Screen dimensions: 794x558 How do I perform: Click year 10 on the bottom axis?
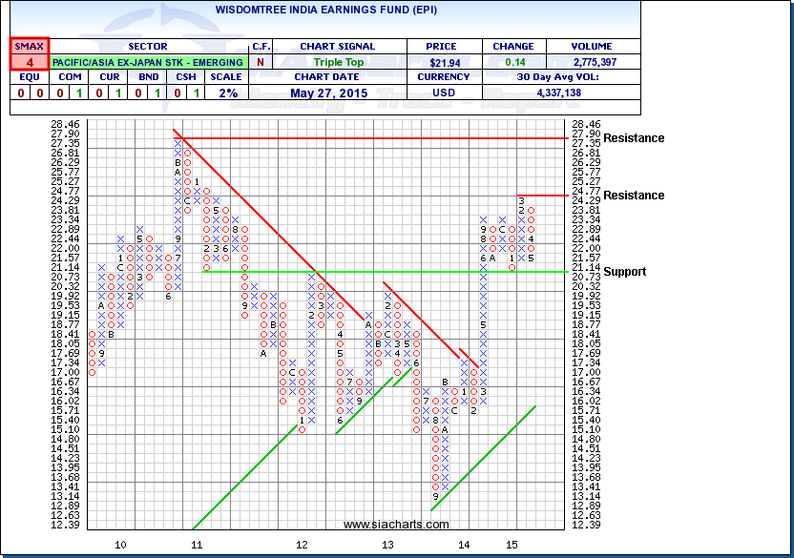120,544
